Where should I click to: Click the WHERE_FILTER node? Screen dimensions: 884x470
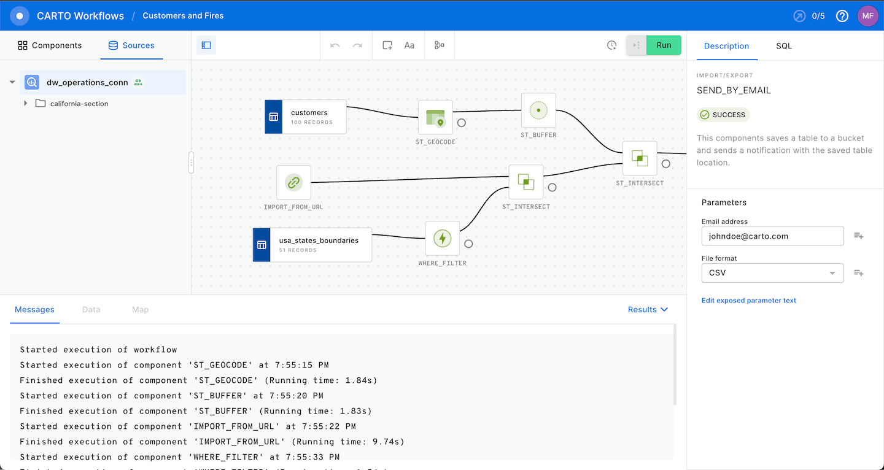tap(442, 239)
